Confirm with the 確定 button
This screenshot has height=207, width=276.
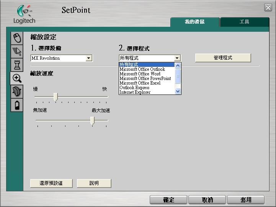pyautogui.click(x=168, y=200)
